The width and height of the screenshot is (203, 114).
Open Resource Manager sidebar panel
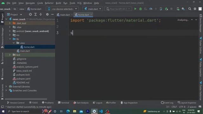(x=2, y=38)
